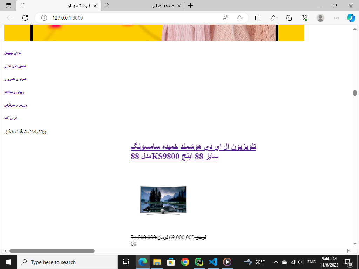Viewport: 359px width, 269px height.
Task: Open the ابزاروآلات category link
Action: [11, 118]
